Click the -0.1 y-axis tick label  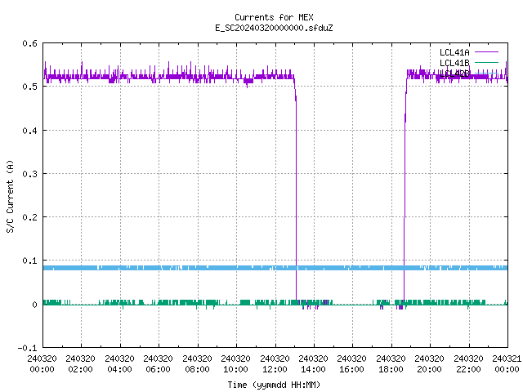(28, 348)
